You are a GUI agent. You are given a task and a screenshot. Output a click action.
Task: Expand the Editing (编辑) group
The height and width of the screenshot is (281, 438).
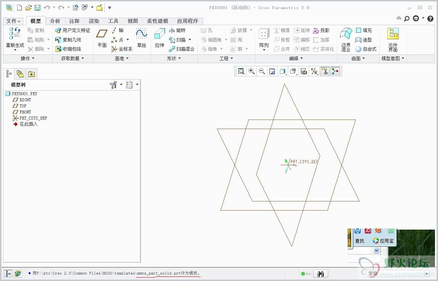pos(296,58)
